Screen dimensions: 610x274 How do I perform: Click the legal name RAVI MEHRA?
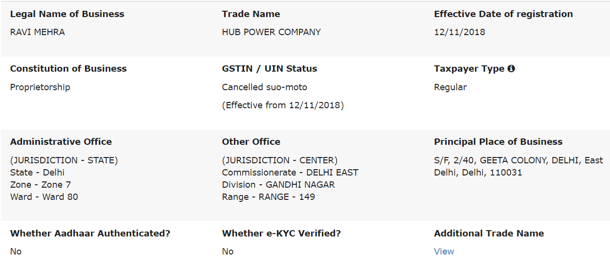(x=37, y=32)
